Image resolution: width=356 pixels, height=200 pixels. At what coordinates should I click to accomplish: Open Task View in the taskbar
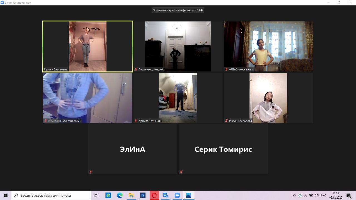click(97, 195)
